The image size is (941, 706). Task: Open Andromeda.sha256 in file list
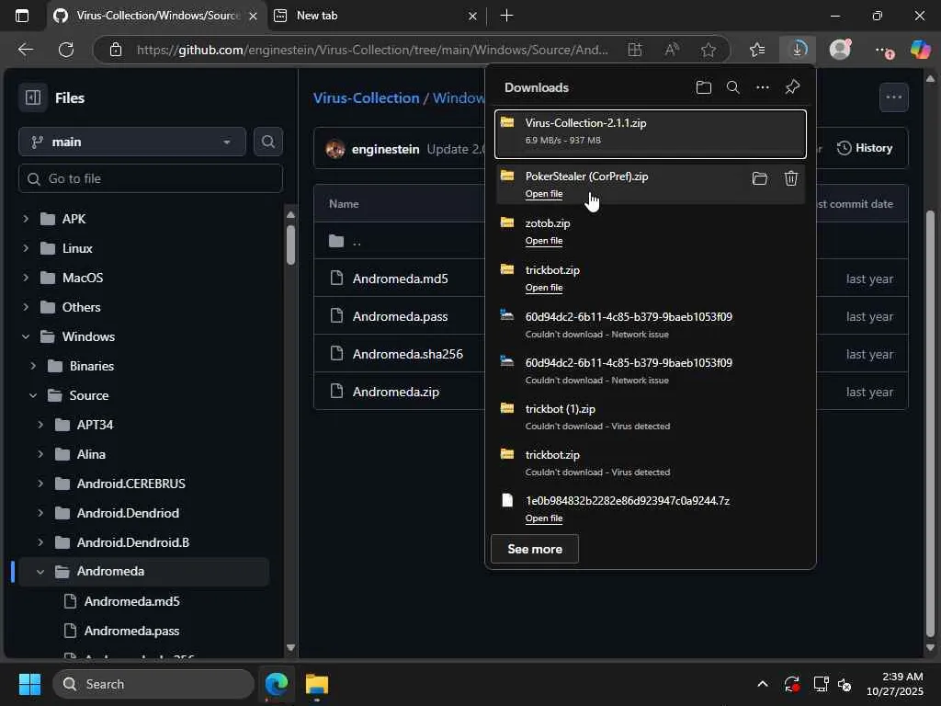pos(407,354)
